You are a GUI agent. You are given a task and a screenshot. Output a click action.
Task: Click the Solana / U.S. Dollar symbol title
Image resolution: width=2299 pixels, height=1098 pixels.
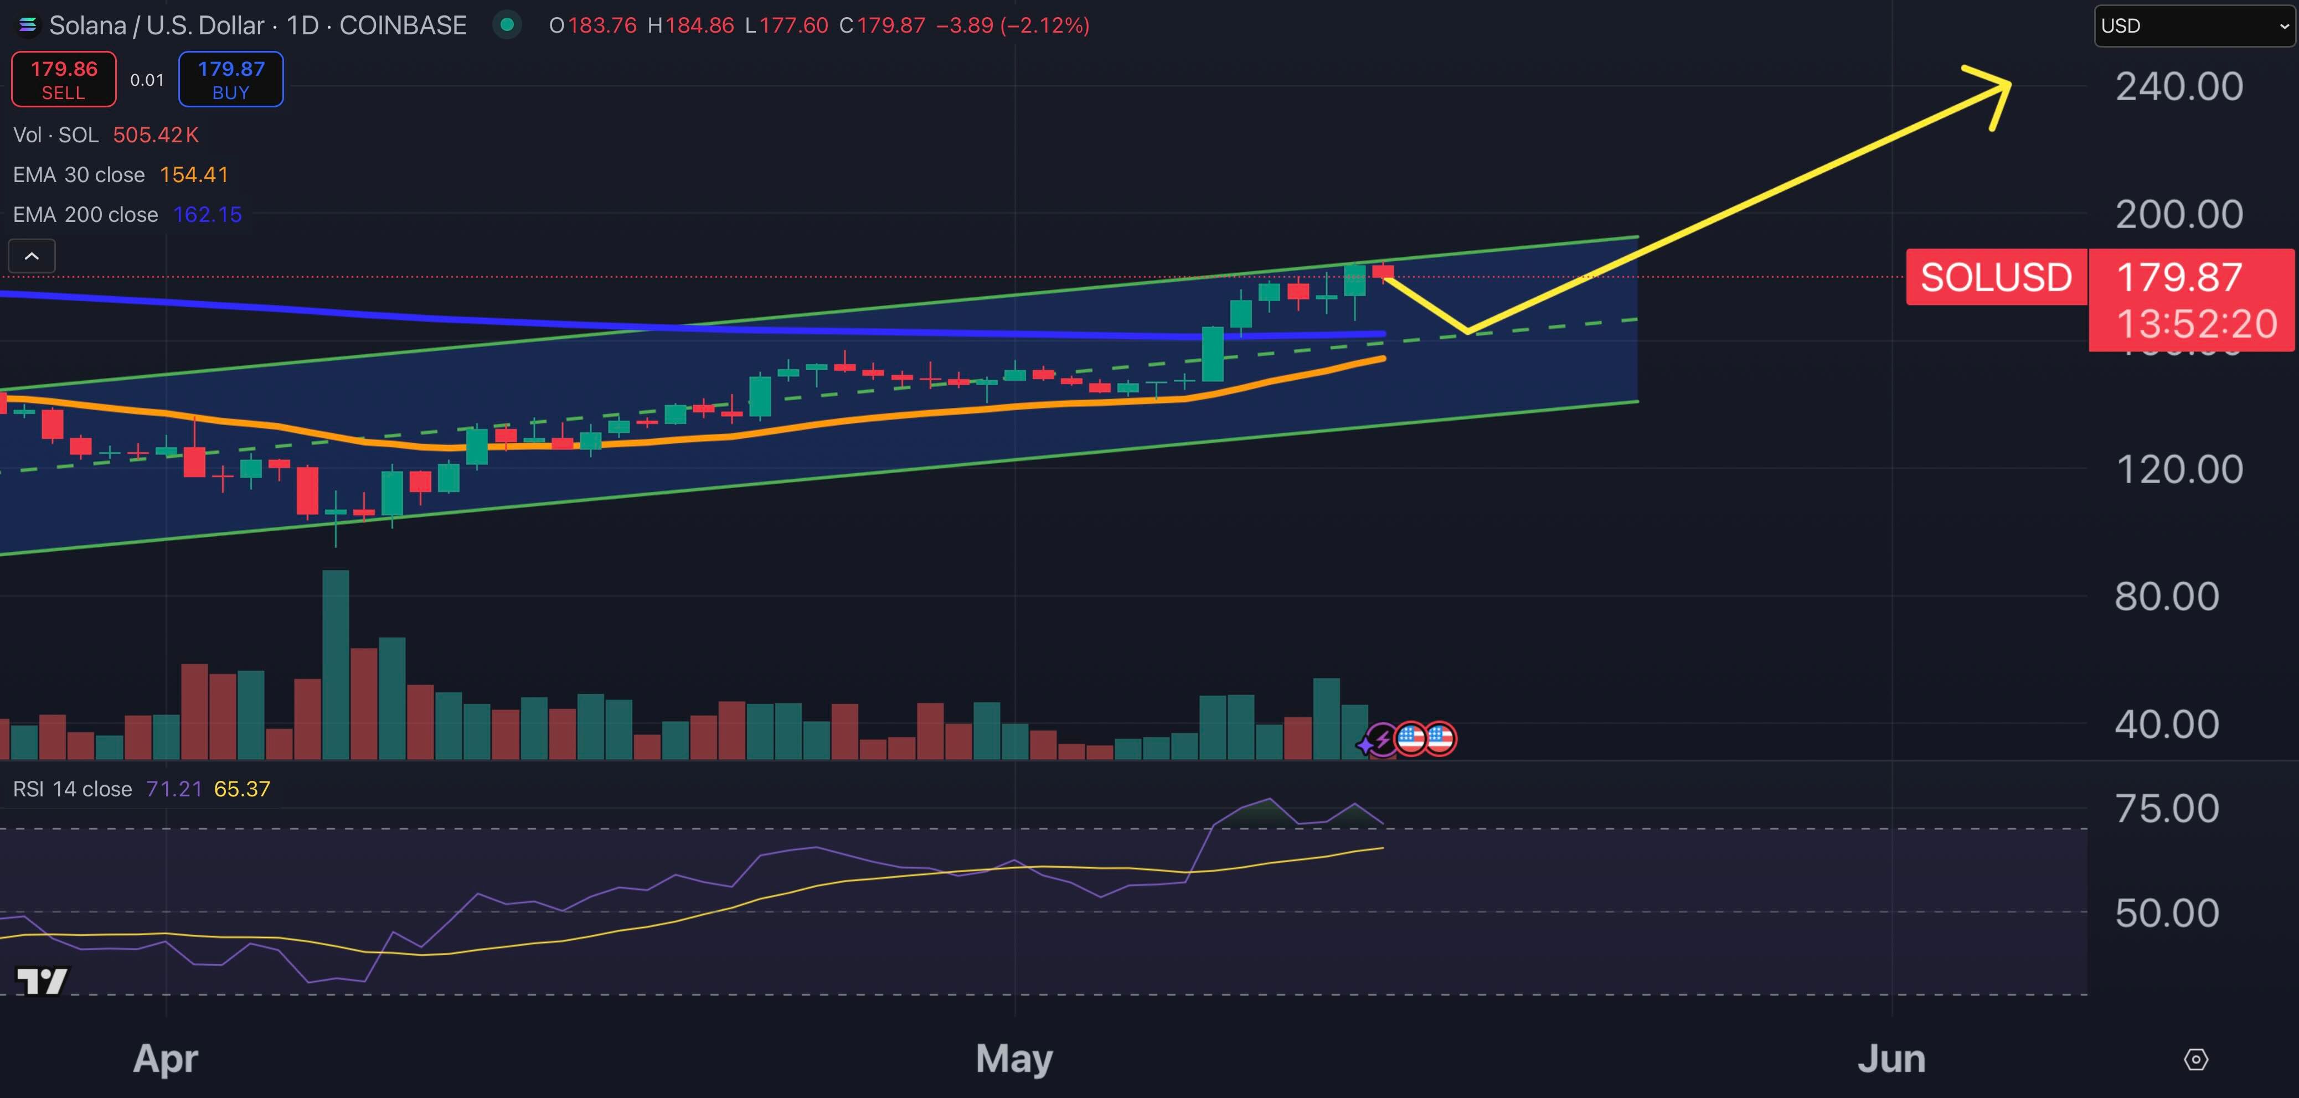(156, 25)
